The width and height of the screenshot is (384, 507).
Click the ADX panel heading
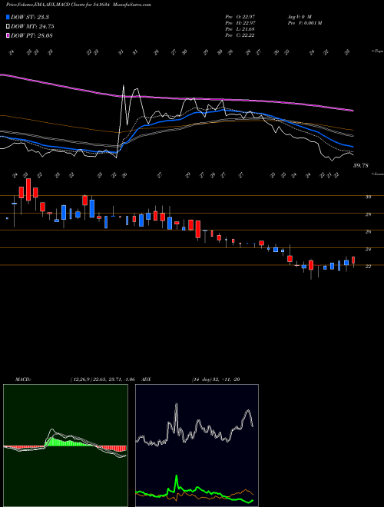(x=146, y=379)
